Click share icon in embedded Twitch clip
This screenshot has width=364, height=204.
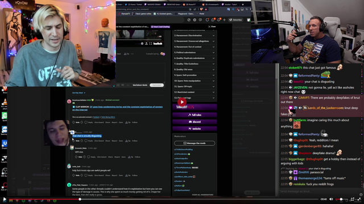coord(147,44)
